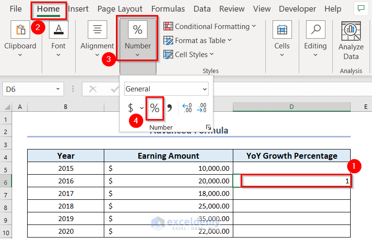
Task: Open the Editing group magnifier icon
Action: click(316, 30)
